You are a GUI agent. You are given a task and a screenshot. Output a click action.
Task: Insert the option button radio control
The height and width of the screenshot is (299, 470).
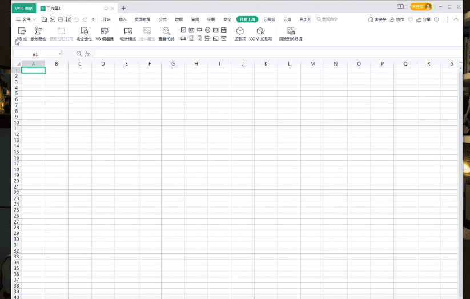pyautogui.click(x=207, y=30)
